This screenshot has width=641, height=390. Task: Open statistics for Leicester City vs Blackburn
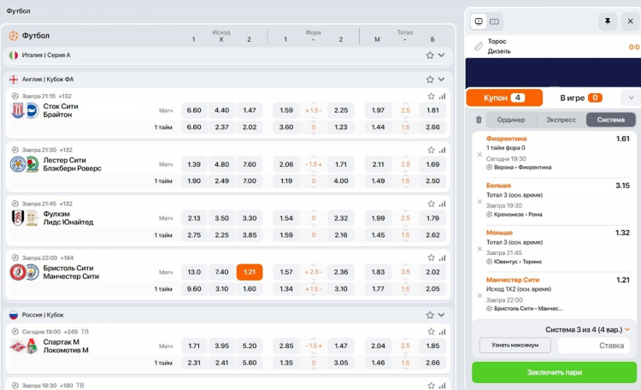(x=443, y=151)
